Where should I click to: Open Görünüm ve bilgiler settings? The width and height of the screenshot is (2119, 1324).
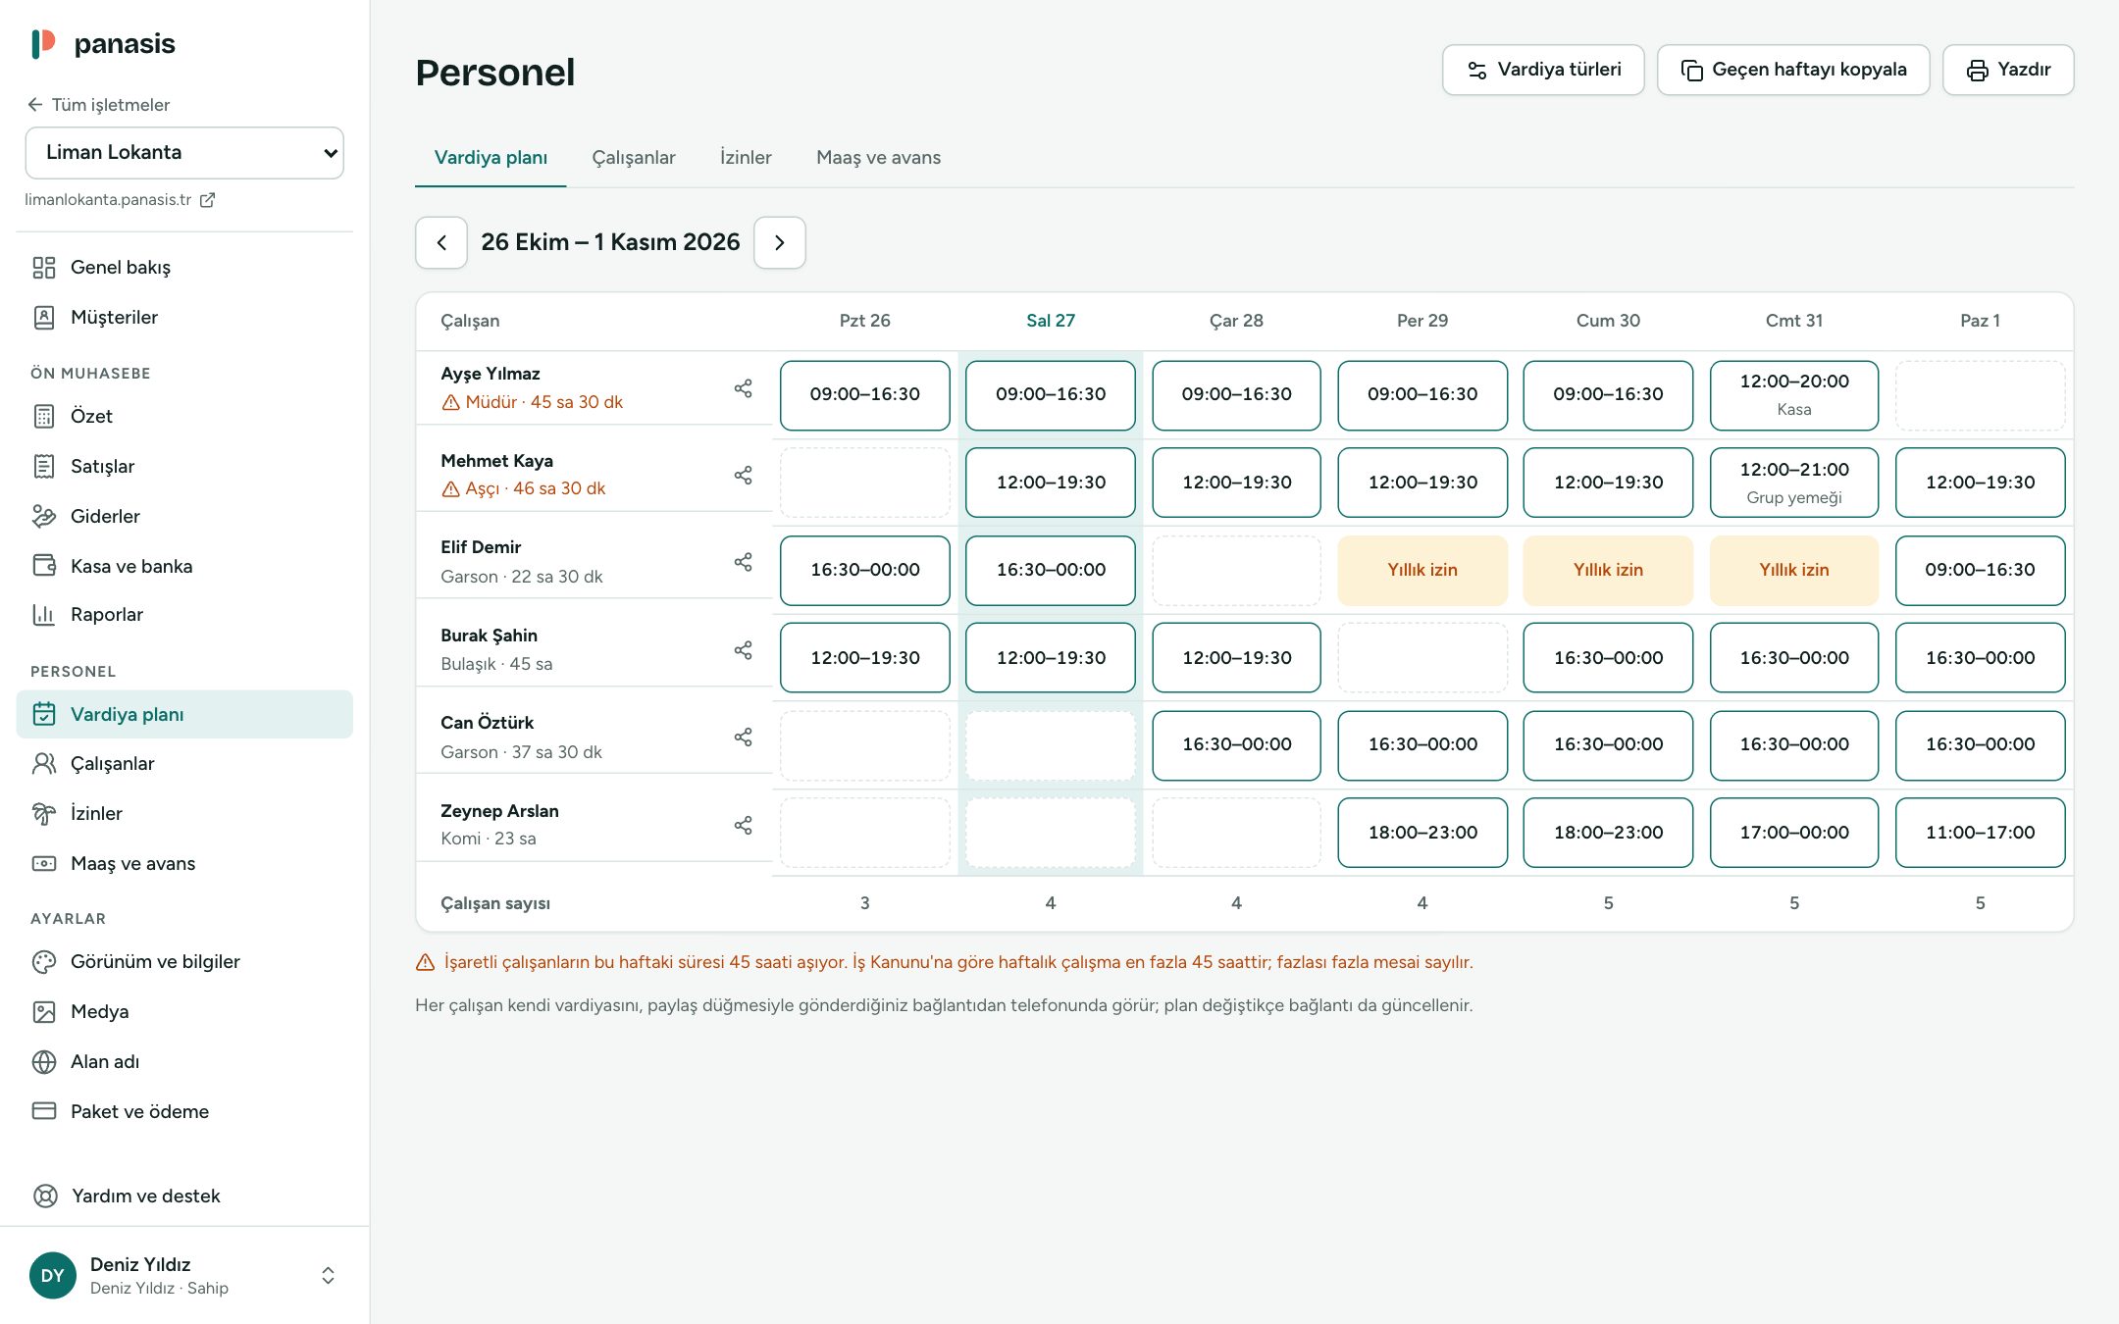[184, 962]
